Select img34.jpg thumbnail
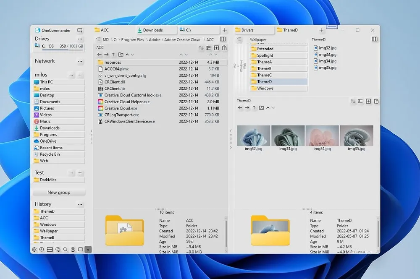 point(322,138)
